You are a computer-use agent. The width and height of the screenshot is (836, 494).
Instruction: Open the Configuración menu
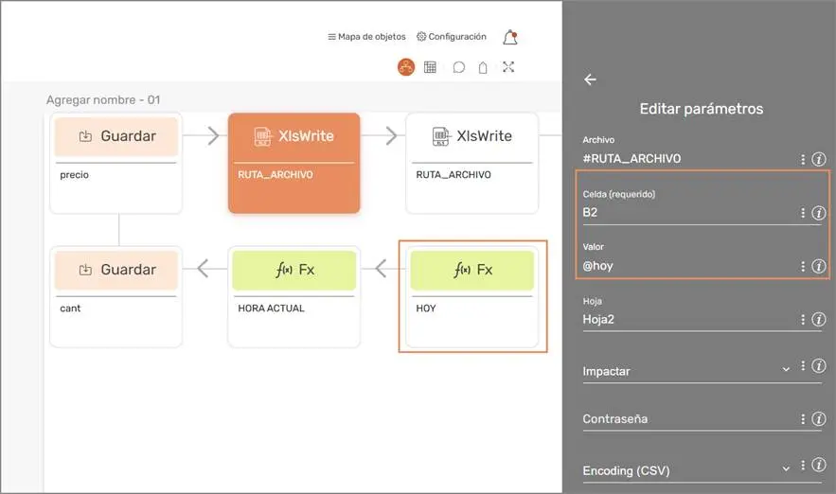pyautogui.click(x=452, y=37)
